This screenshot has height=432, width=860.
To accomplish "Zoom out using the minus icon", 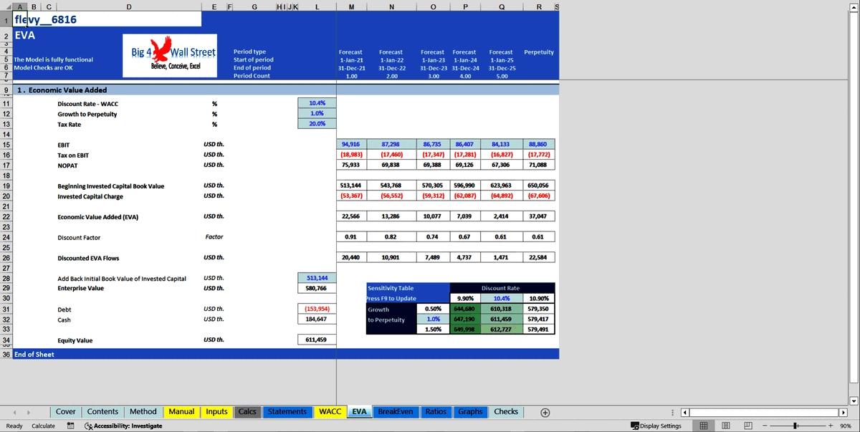I will 765,426.
